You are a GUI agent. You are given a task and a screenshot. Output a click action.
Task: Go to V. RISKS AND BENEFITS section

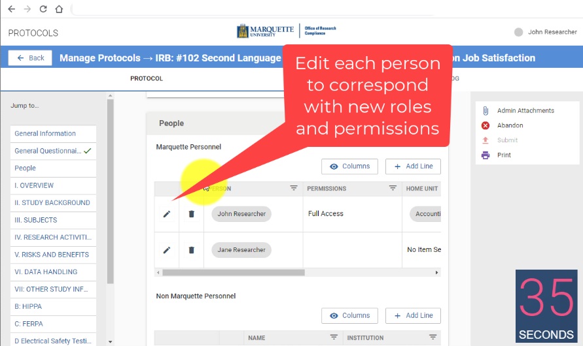(52, 255)
